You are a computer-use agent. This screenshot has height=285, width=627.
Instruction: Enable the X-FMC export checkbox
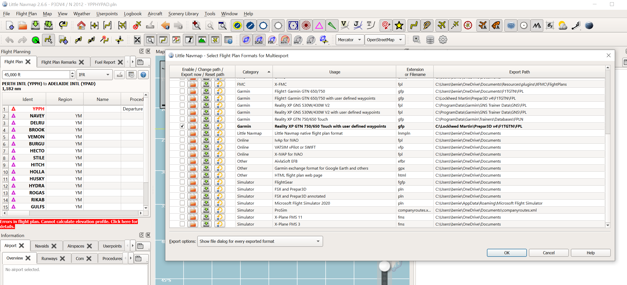pyautogui.click(x=182, y=84)
